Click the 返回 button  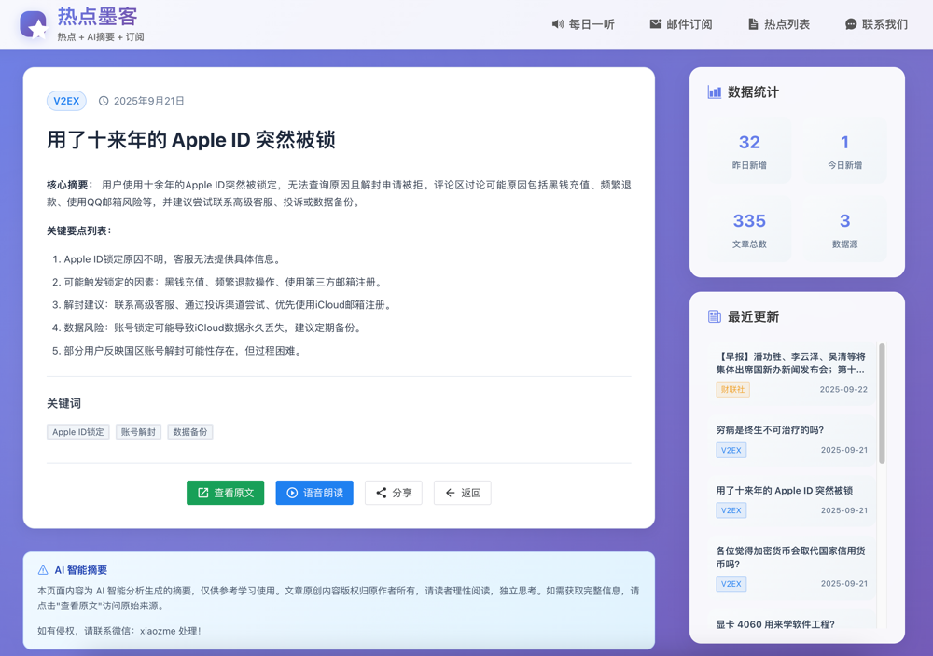(463, 493)
